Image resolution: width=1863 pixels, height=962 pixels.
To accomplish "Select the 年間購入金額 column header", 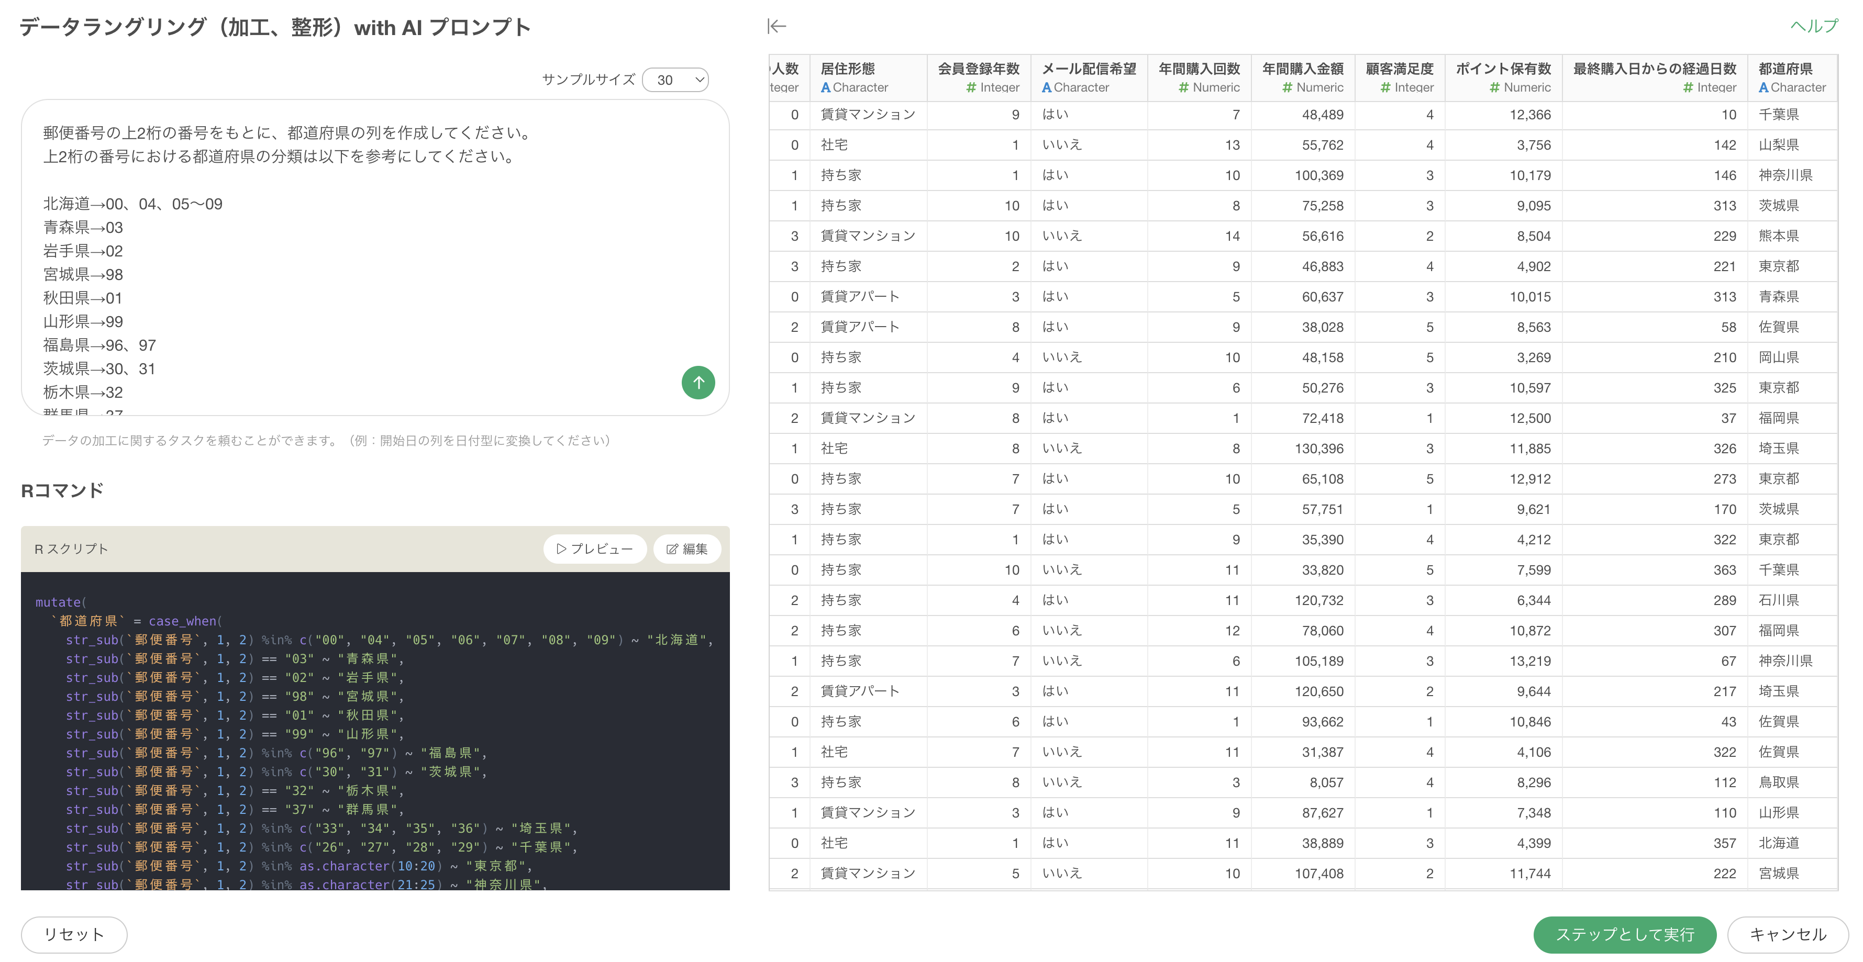I will pos(1303,77).
